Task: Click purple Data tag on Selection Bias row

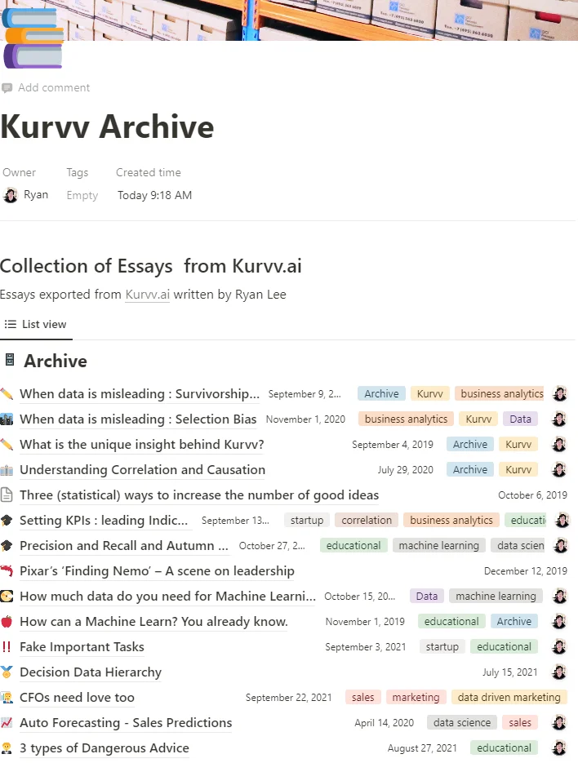Action: coord(520,419)
